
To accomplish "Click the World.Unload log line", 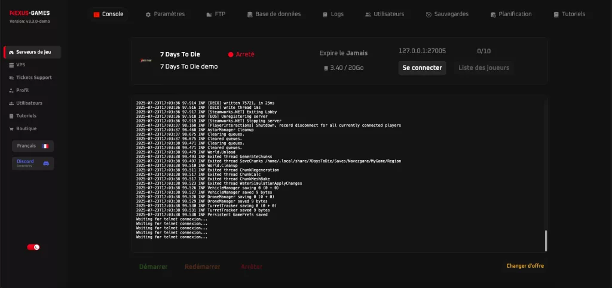I will click(x=186, y=152).
